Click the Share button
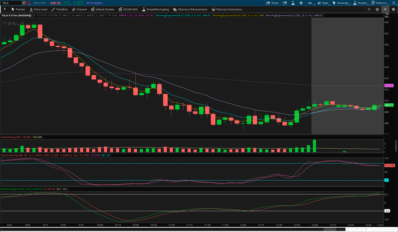Image resolution: width=398 pixels, height=232 pixels. [x=272, y=3]
